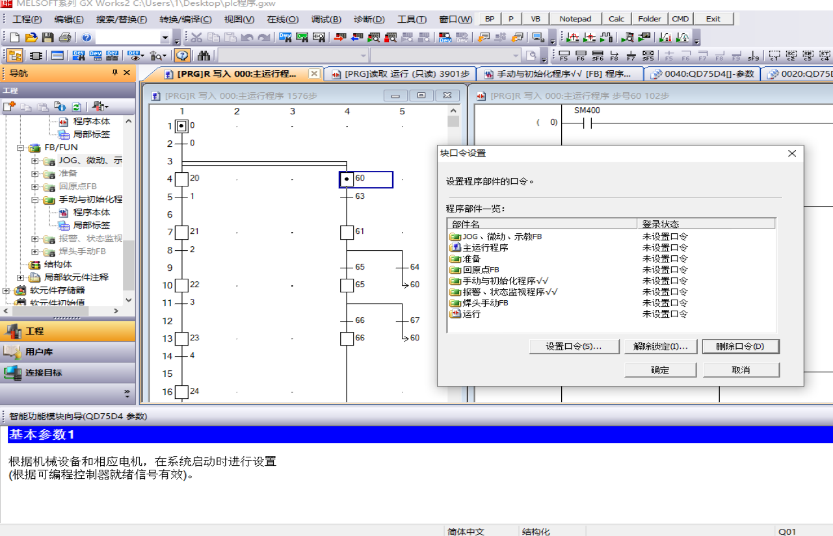The image size is (833, 536).
Task: Toggle the help question mark toolbar button
Action: [x=182, y=55]
